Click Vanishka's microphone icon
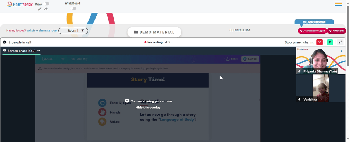 coord(299,99)
